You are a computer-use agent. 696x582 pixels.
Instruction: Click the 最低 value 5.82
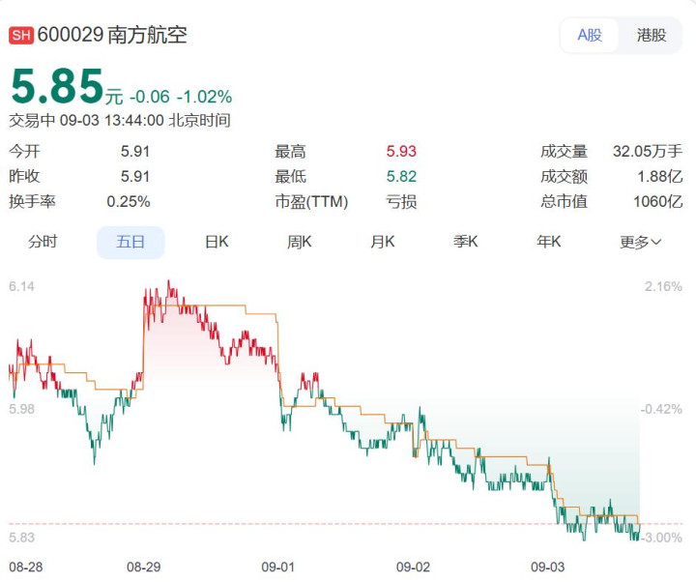[x=401, y=176]
